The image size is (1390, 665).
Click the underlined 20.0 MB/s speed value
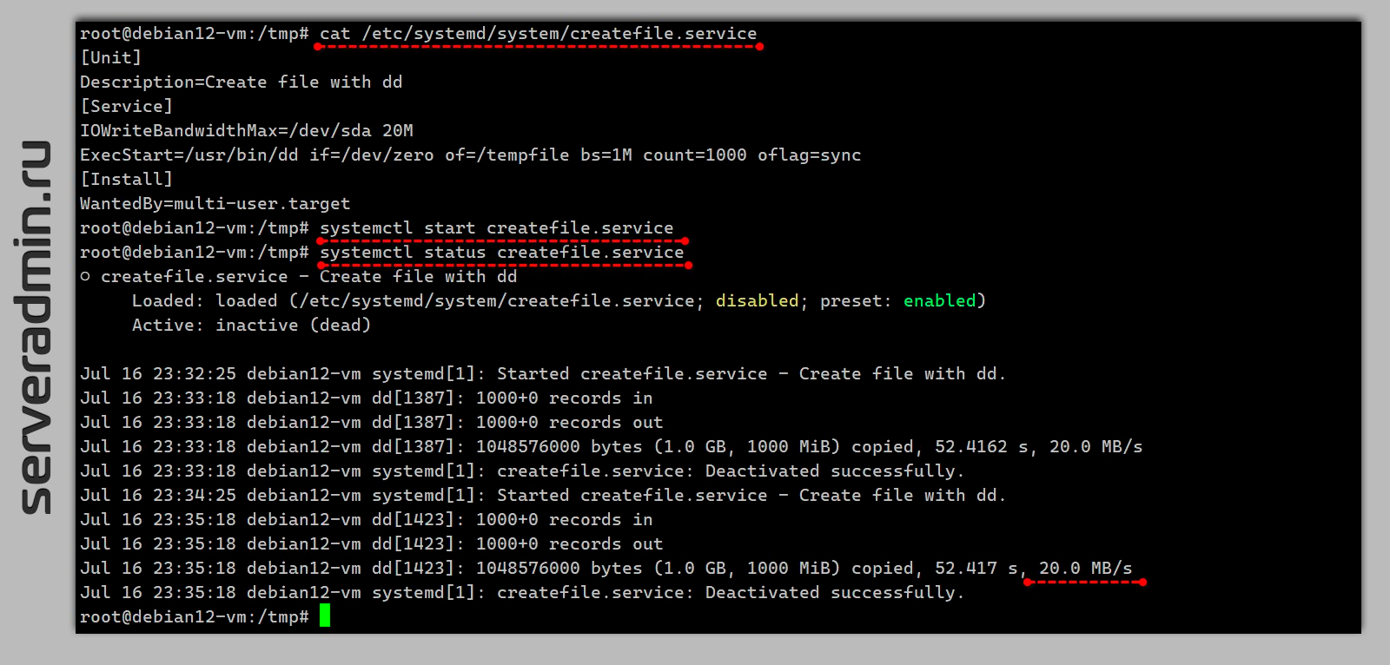tap(1085, 569)
